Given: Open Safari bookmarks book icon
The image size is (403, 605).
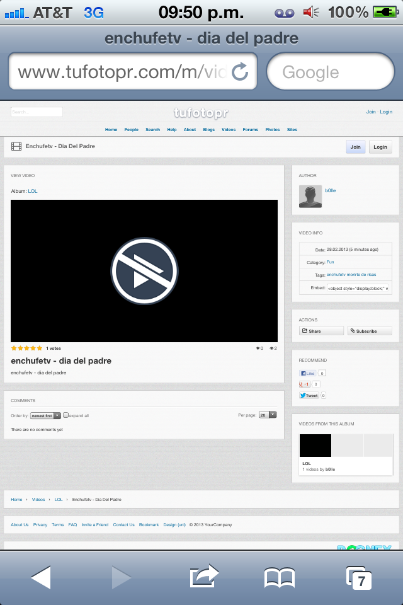Looking at the screenshot, I should [x=280, y=577].
